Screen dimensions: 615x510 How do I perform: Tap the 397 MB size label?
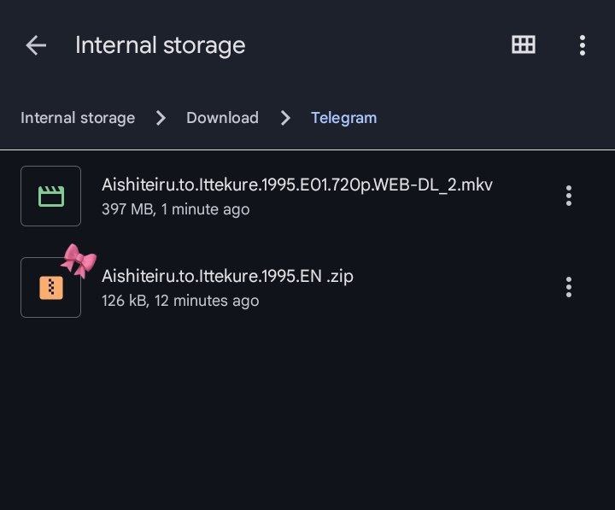126,209
